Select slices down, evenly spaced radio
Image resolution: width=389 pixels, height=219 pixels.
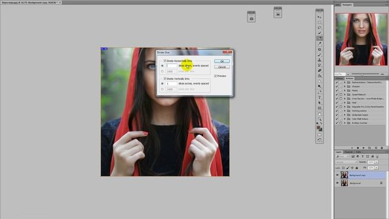pos(162,66)
